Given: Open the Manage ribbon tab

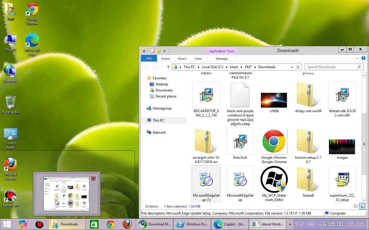Looking at the screenshot, I should click(x=221, y=58).
